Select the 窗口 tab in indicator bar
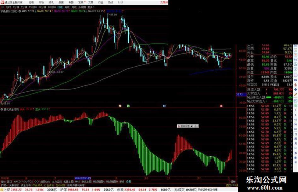 point(9,182)
